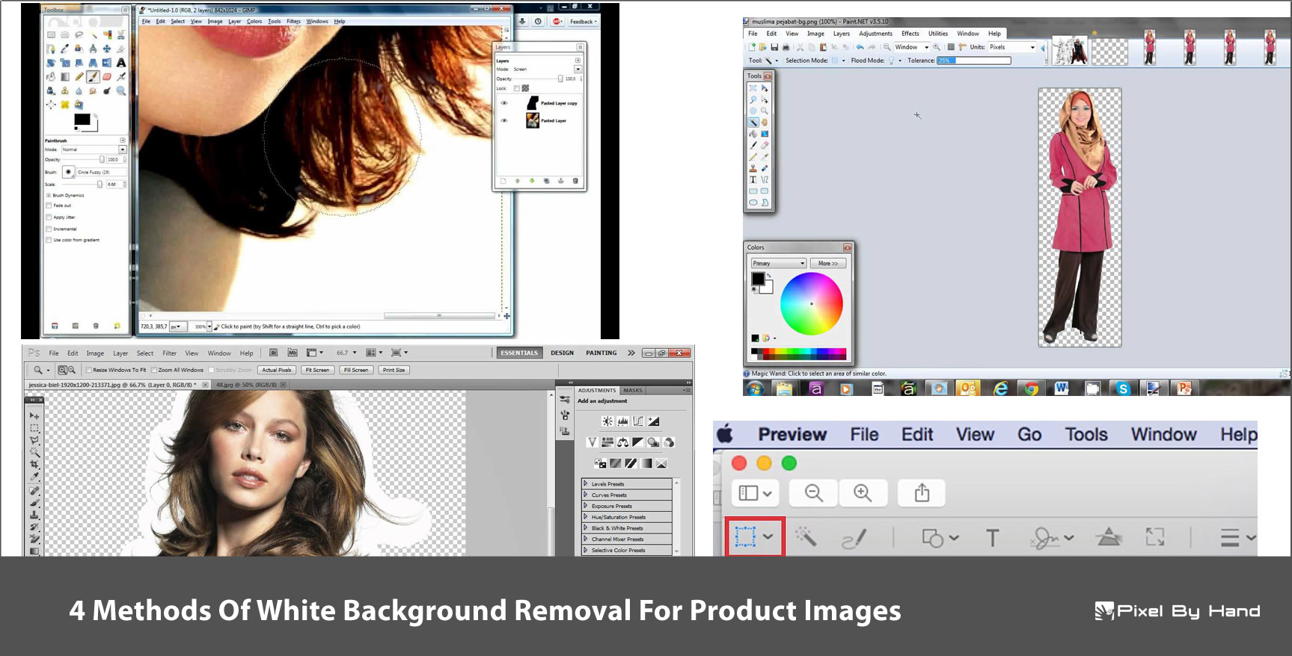Click Photoshop Actual Pixels button
The height and width of the screenshot is (656, 1292).
[x=277, y=370]
